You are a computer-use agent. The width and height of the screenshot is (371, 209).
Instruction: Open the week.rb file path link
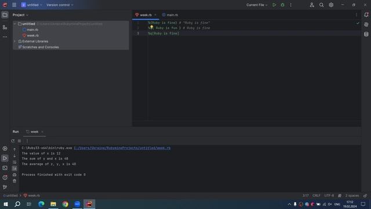pyautogui.click(x=122, y=148)
